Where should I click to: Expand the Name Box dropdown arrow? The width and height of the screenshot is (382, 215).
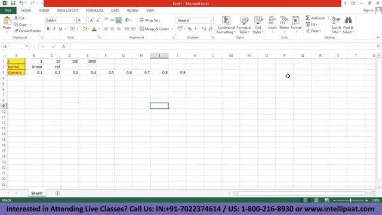click(x=27, y=47)
